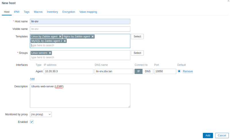230x139 pixels.
Task: Click the Description label
Action: (21, 86)
